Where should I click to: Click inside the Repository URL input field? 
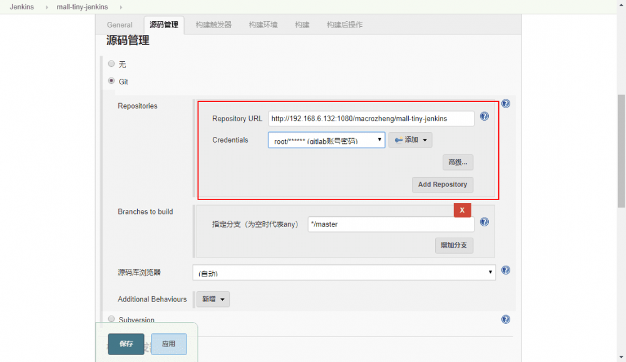371,118
